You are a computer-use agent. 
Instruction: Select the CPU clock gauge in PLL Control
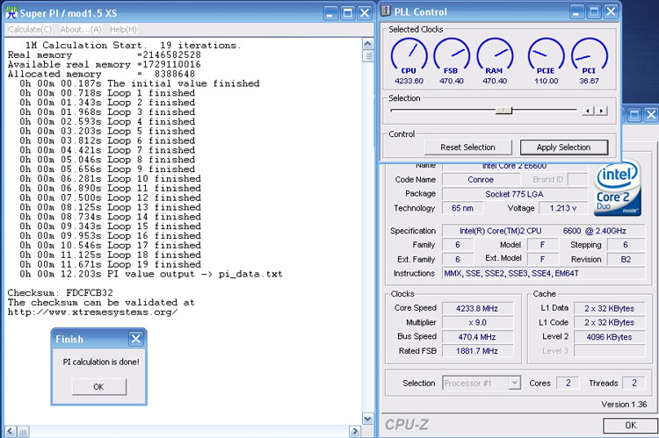click(x=409, y=56)
